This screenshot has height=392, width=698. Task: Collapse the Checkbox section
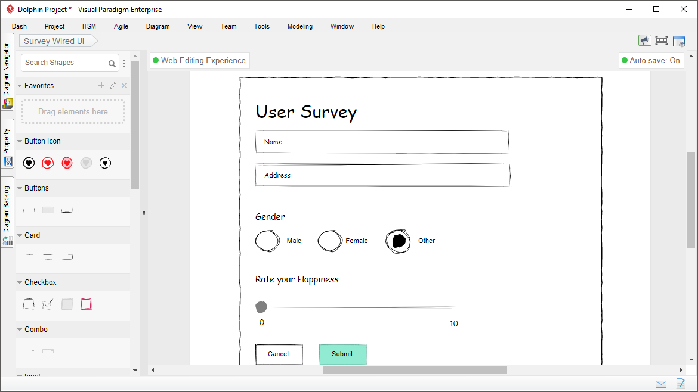20,282
